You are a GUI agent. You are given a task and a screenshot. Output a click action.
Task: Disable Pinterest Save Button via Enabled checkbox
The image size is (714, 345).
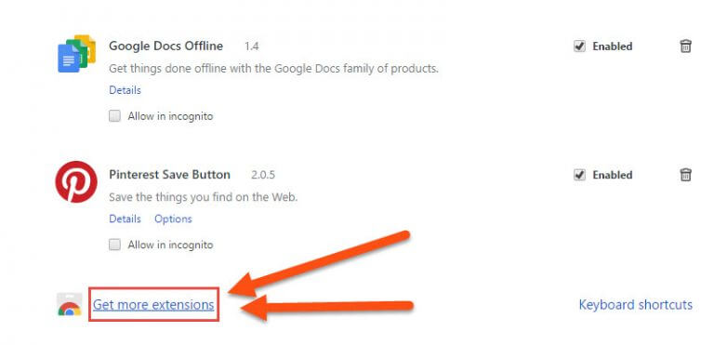point(579,175)
